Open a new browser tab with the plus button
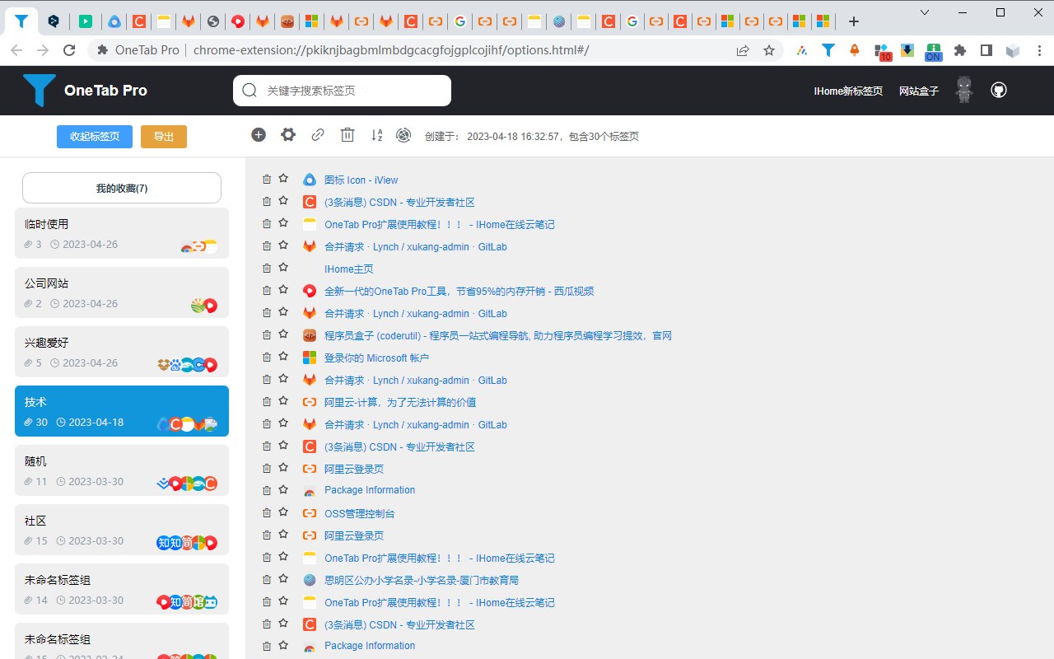This screenshot has height=659, width=1054. [854, 21]
